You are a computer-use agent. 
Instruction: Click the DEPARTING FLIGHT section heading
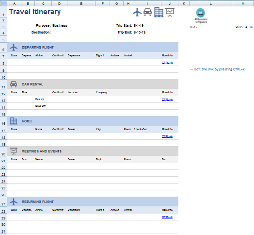pyautogui.click(x=38, y=47)
